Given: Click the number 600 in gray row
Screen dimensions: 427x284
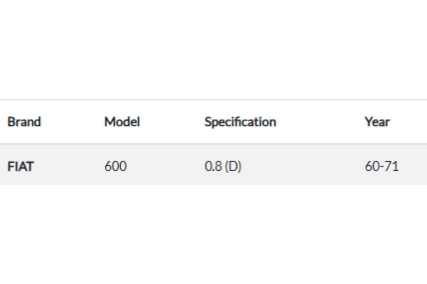Looking at the screenshot, I should click(x=115, y=166).
